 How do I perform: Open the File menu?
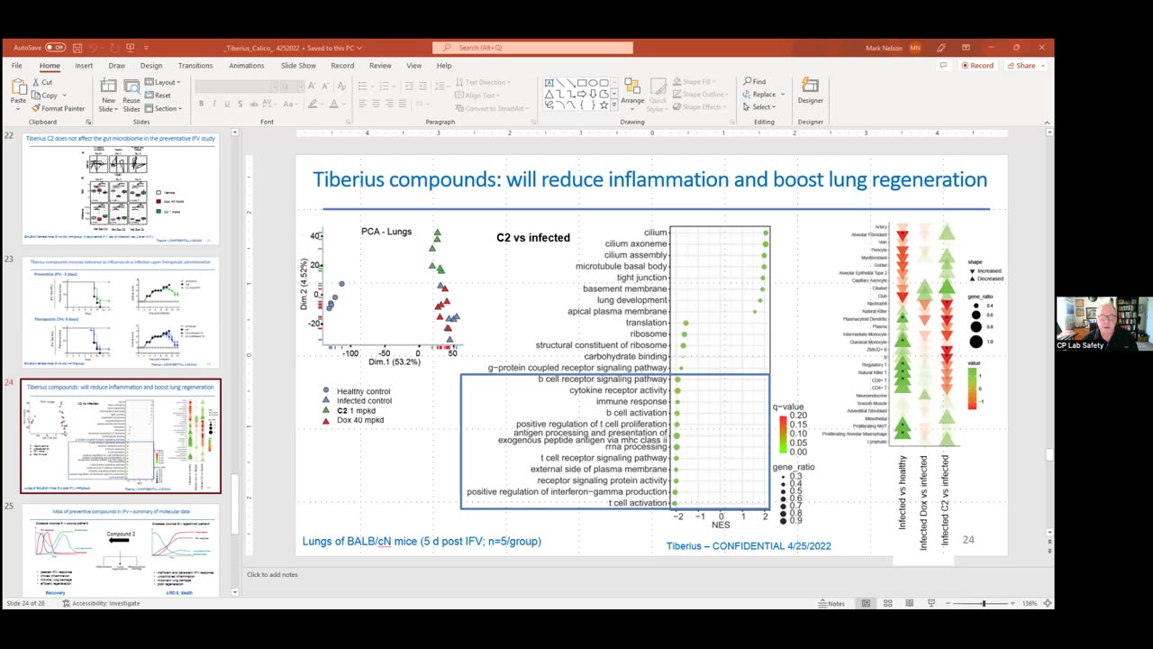coord(17,66)
